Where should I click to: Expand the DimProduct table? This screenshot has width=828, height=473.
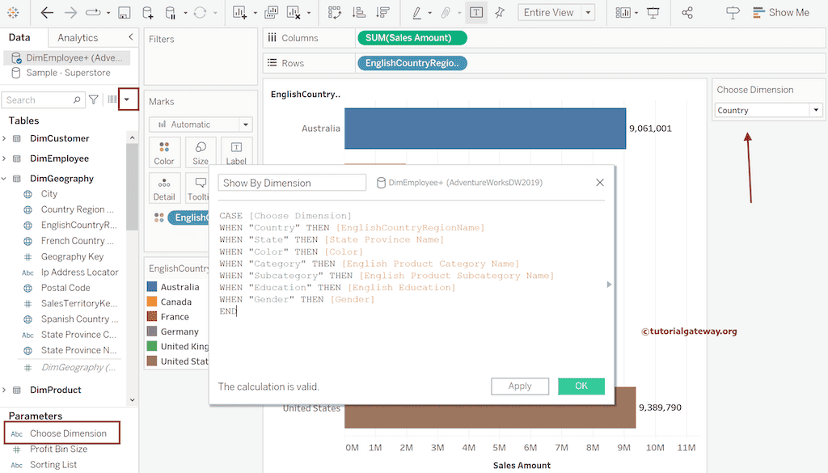4,390
